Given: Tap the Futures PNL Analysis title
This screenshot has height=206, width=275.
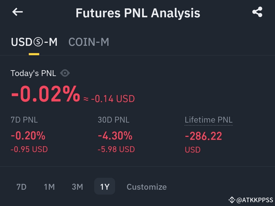Looking at the screenshot, I should (138, 13).
